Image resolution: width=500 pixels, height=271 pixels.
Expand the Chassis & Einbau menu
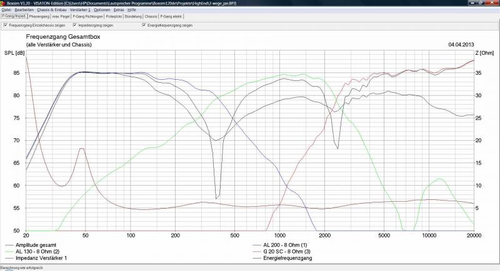51,10
